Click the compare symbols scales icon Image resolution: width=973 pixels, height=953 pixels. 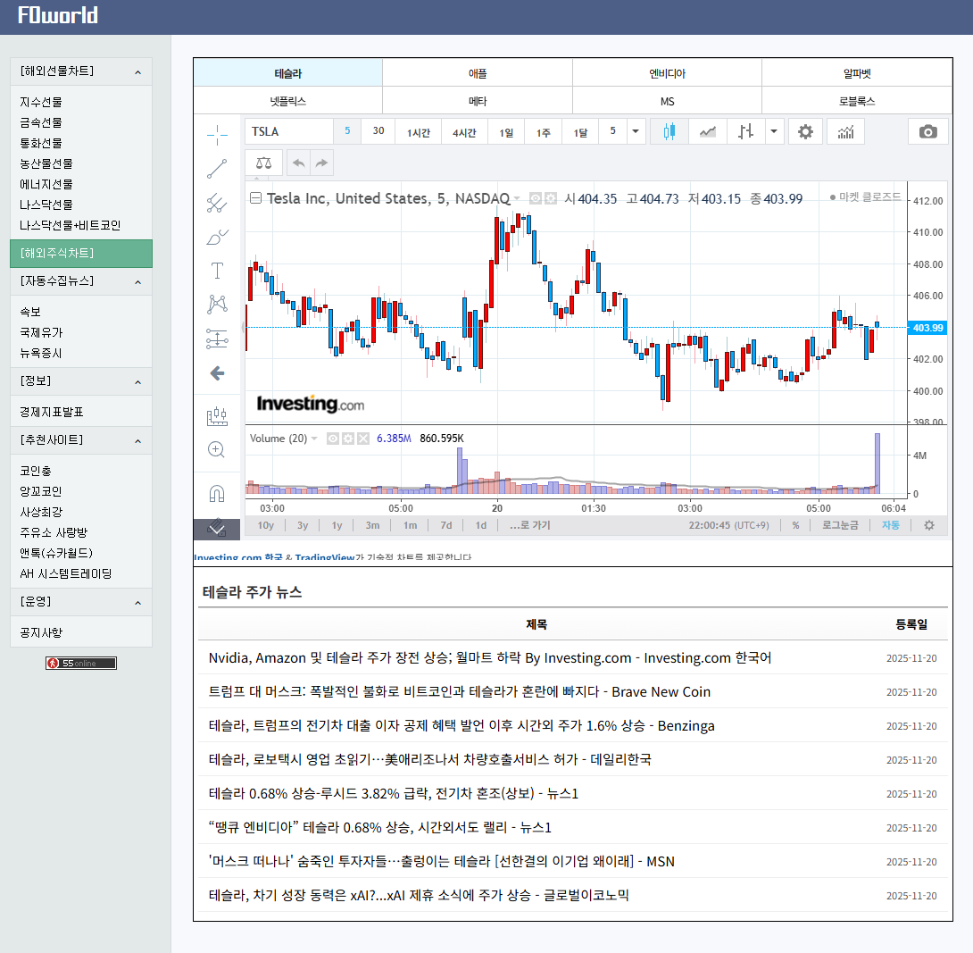click(x=263, y=163)
